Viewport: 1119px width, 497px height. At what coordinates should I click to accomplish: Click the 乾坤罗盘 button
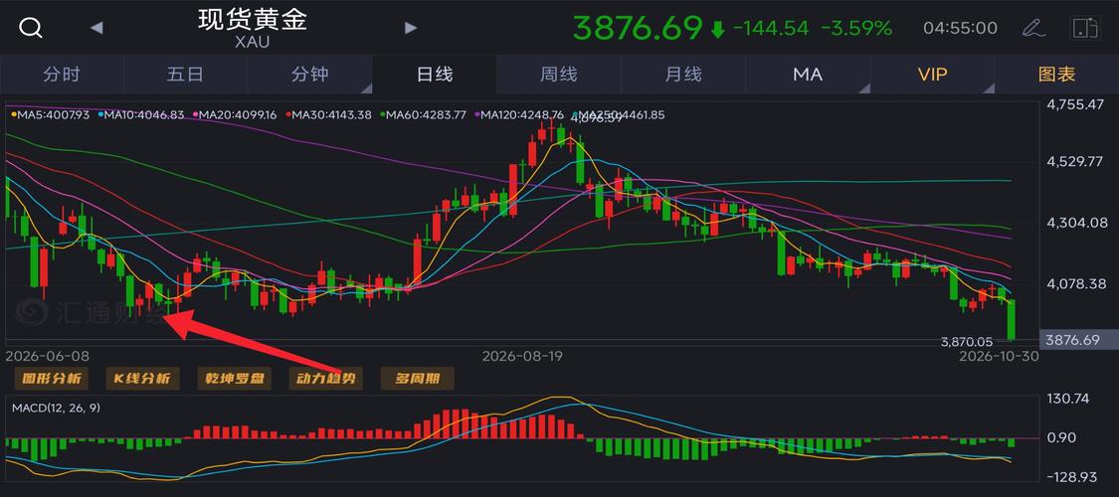tap(234, 379)
